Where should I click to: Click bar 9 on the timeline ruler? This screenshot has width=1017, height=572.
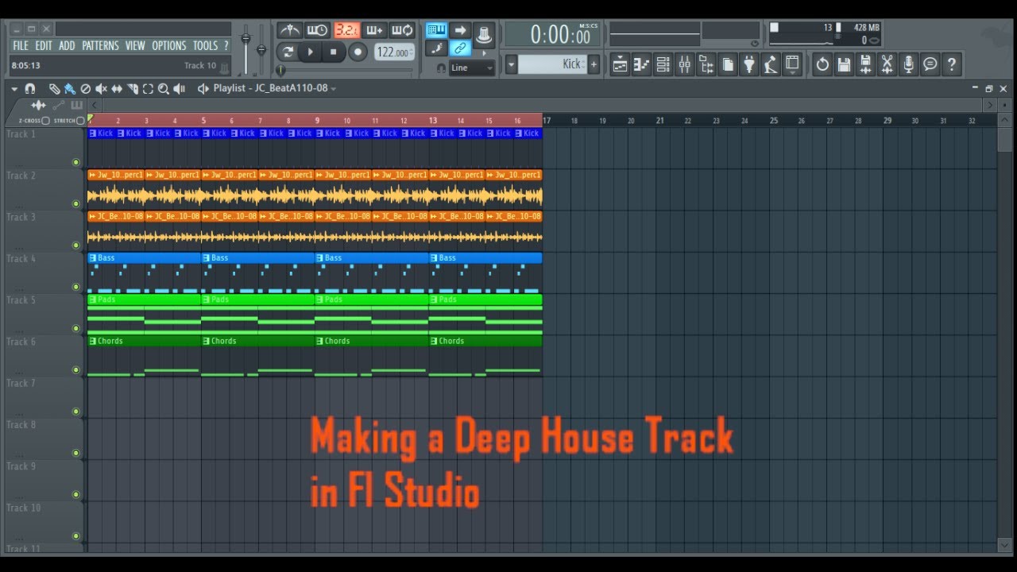click(x=317, y=121)
